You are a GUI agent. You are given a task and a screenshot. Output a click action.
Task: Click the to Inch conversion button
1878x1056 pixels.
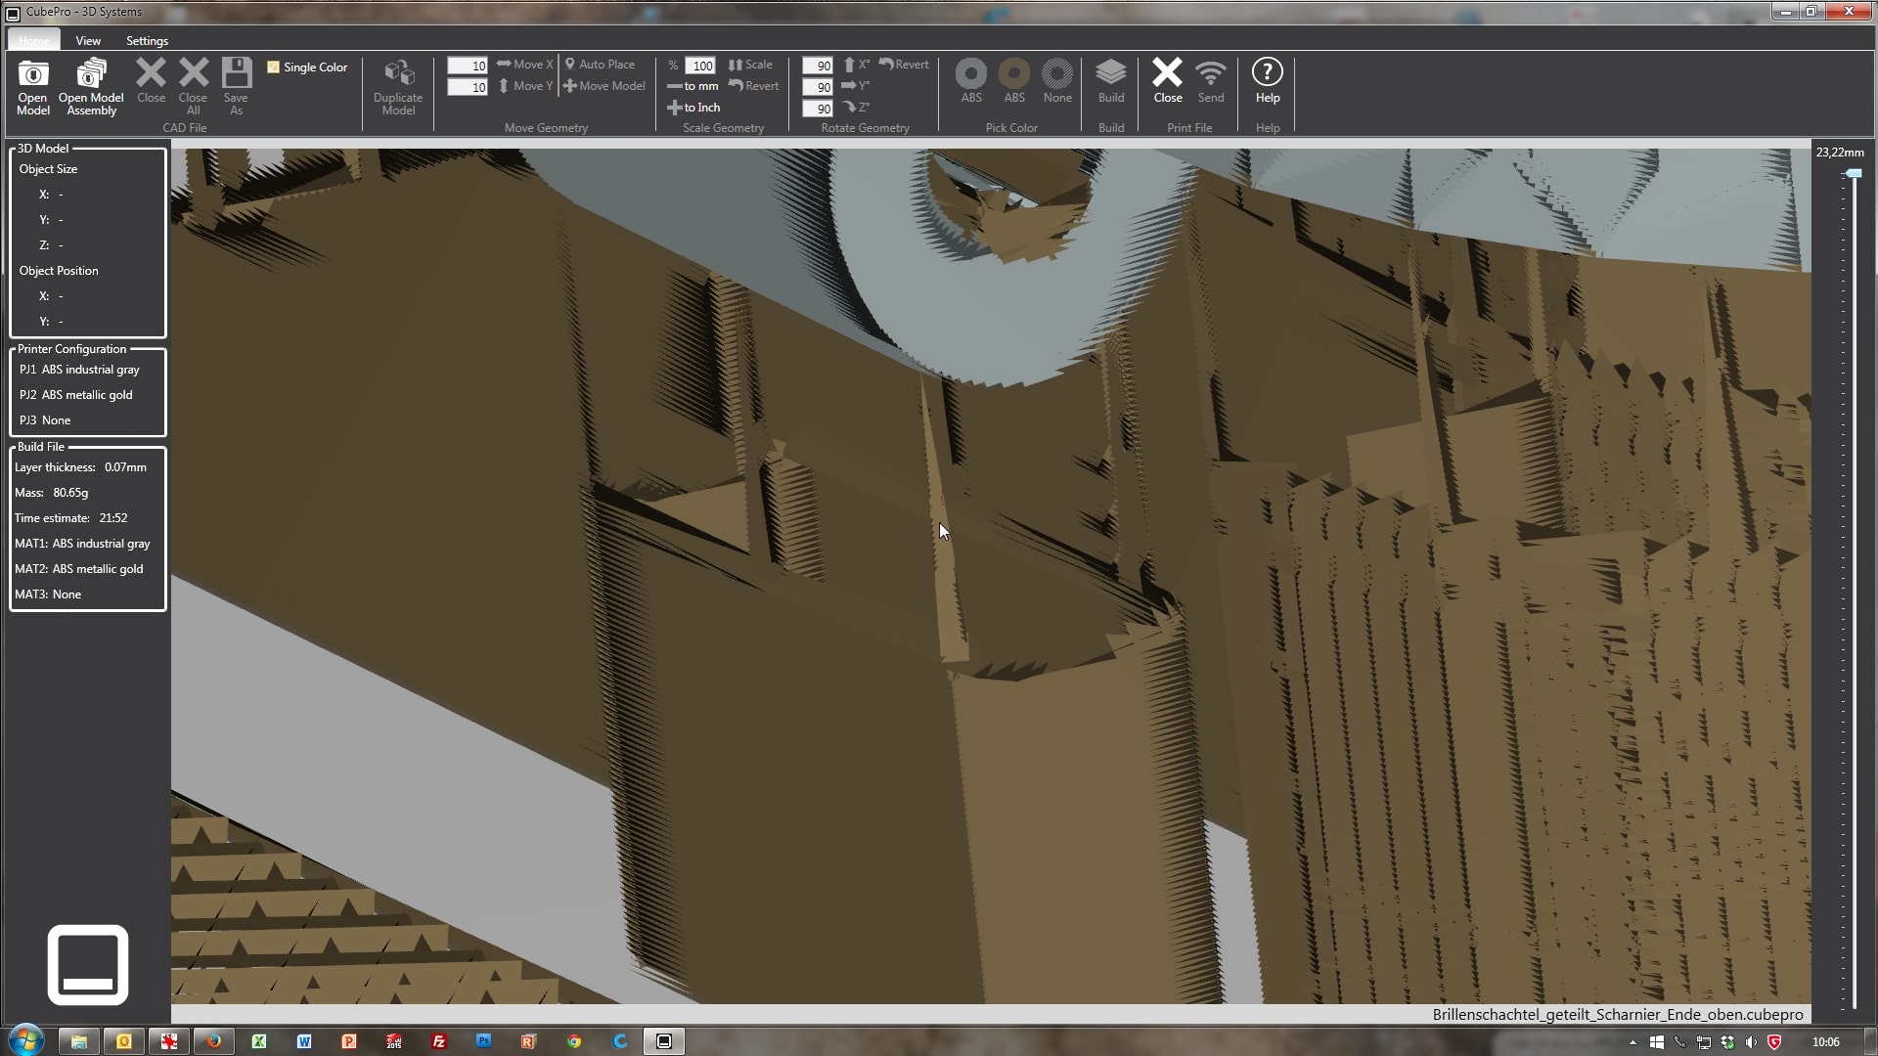click(693, 108)
